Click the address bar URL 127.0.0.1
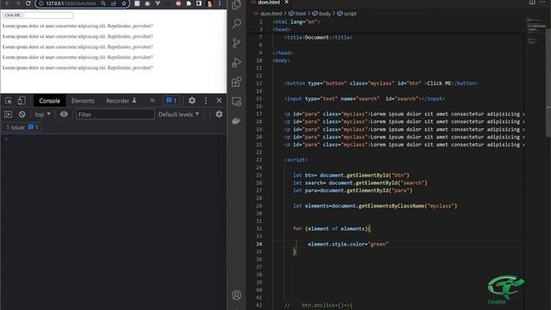This screenshot has width=551, height=310. click(x=71, y=3)
